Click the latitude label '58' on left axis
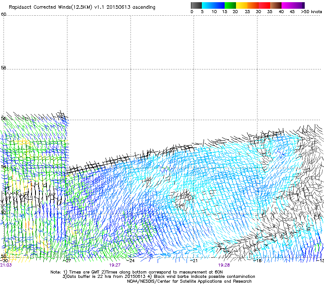324x284 pixels. (4, 68)
